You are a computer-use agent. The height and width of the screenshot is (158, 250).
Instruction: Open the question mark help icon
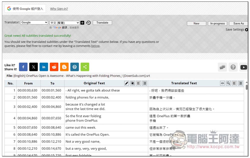point(233,67)
